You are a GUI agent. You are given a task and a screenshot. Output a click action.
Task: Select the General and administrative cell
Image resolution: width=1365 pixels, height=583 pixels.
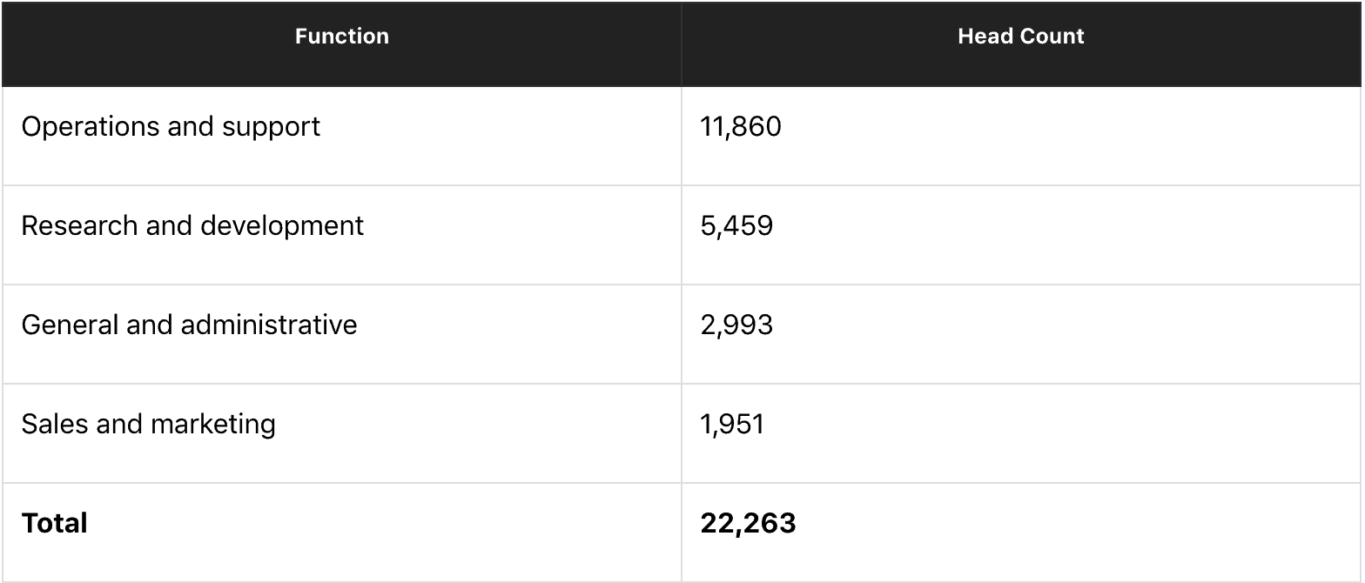point(341,334)
